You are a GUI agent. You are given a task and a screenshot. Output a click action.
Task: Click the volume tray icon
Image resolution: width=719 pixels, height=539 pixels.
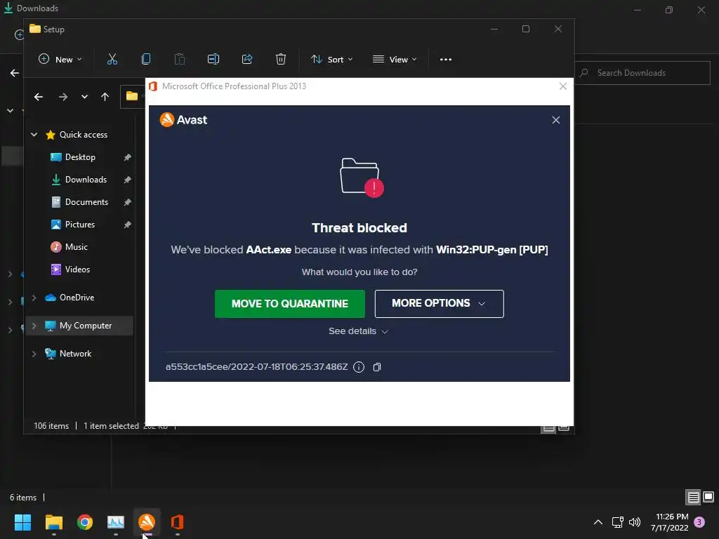[x=635, y=522]
